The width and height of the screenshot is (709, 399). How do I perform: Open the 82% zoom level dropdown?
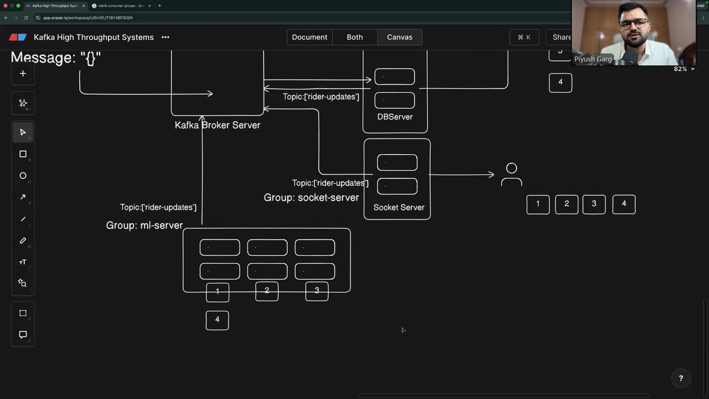pos(684,69)
